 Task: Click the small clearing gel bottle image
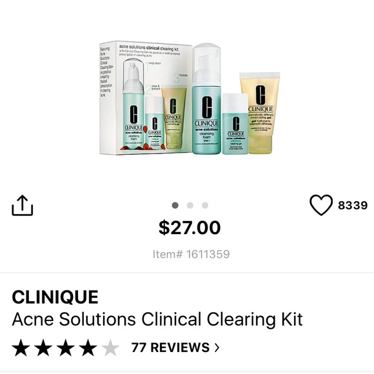(235, 124)
